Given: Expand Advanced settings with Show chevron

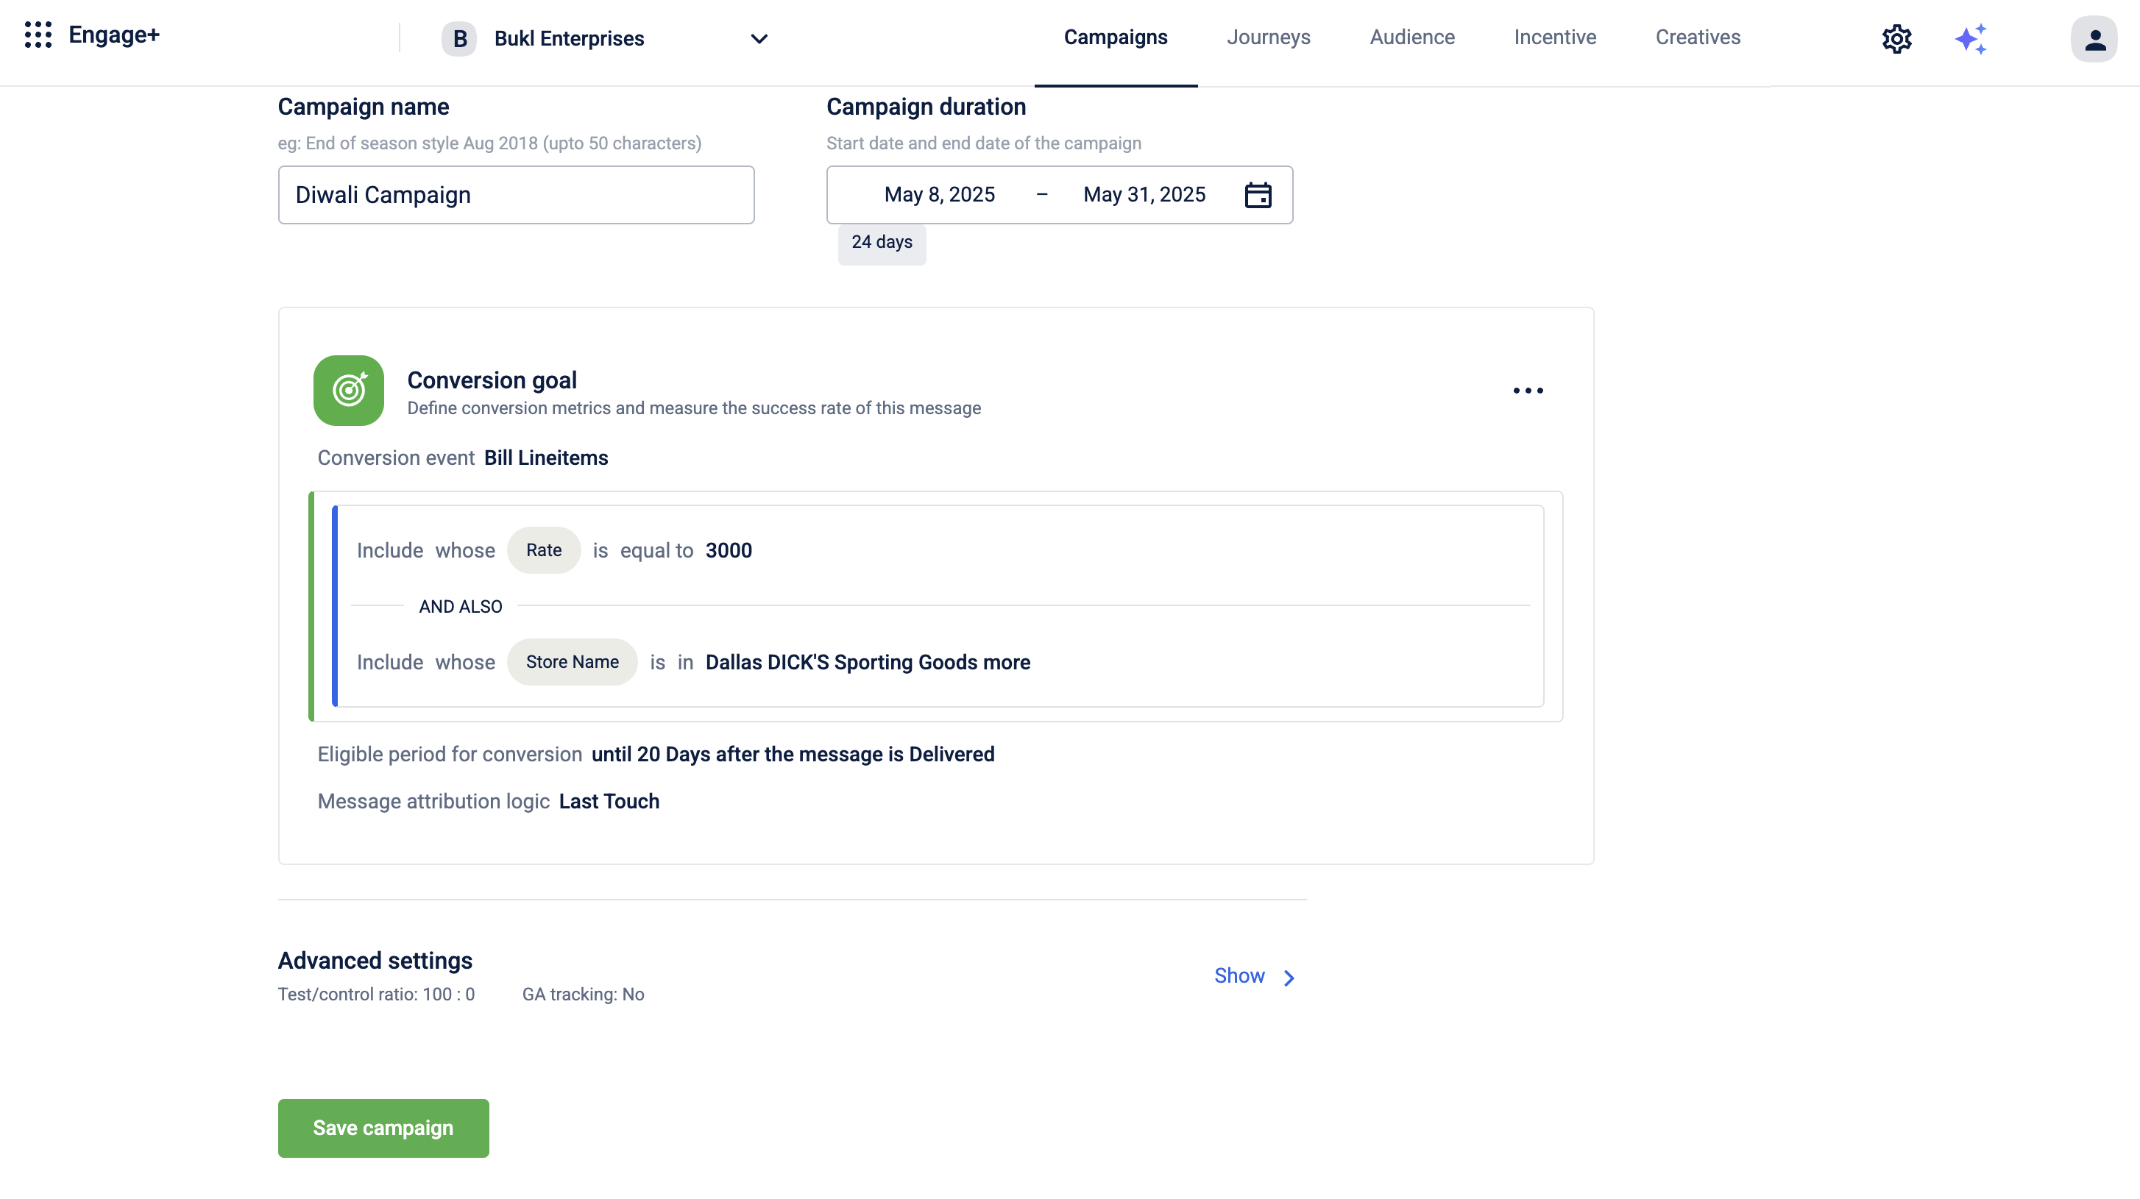Looking at the screenshot, I should tap(1289, 978).
